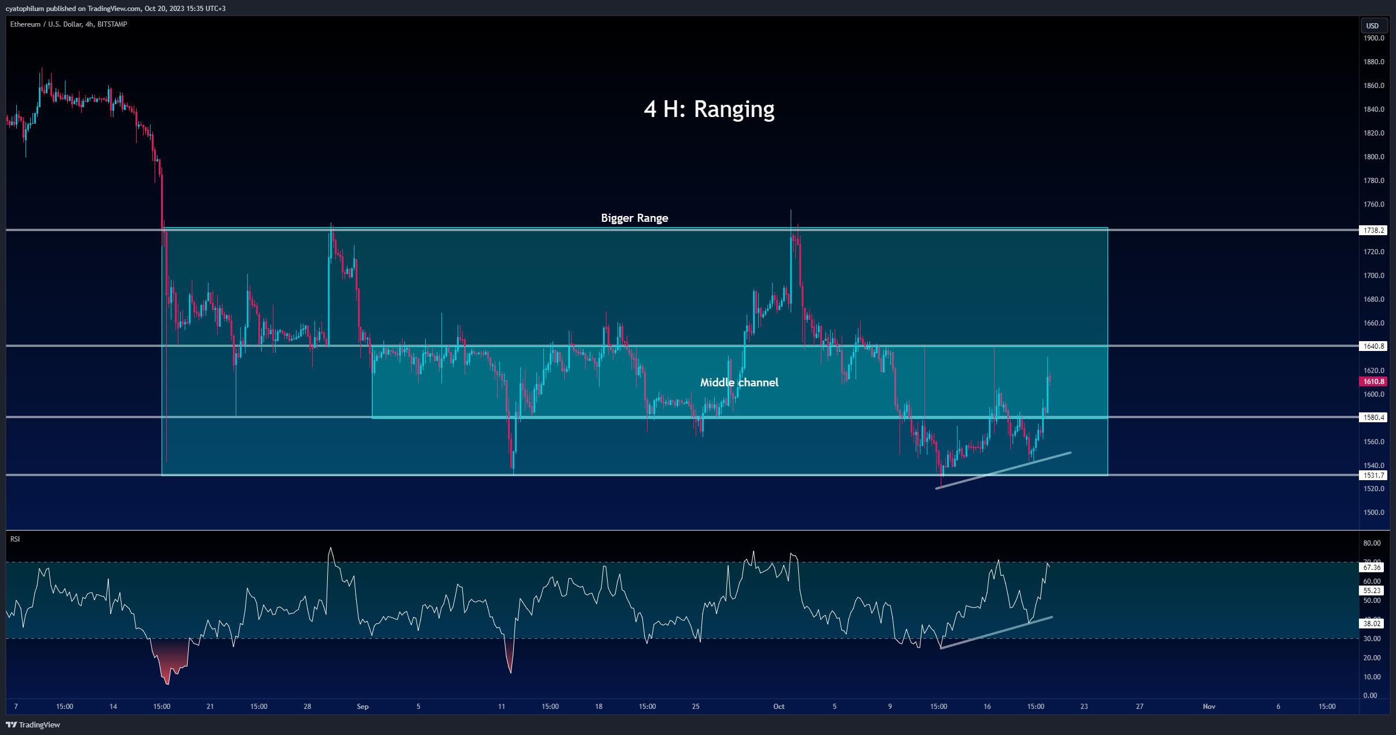
Task: Click the 'Nov' date on time axis
Action: coord(1209,707)
